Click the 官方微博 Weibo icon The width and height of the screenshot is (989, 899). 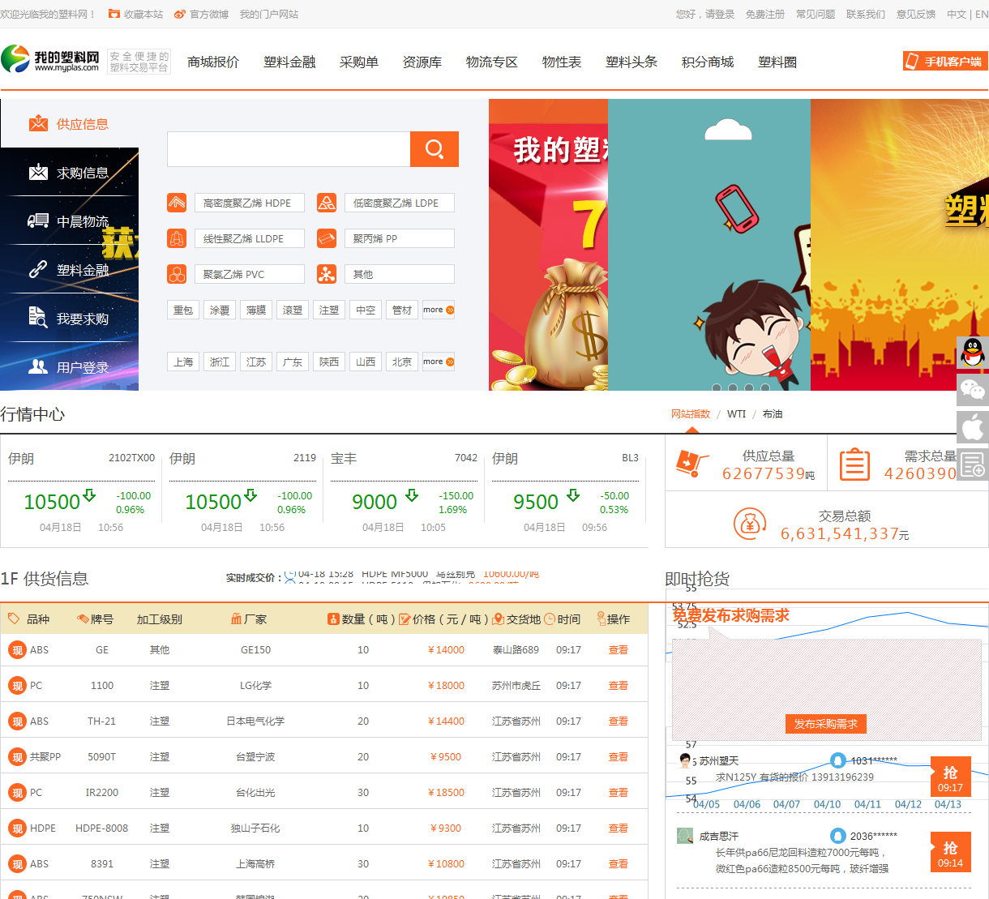pyautogui.click(x=180, y=15)
